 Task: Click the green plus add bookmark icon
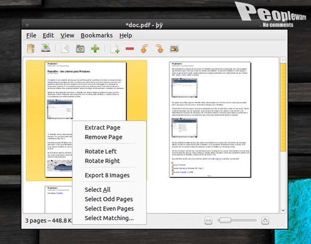click(x=95, y=48)
